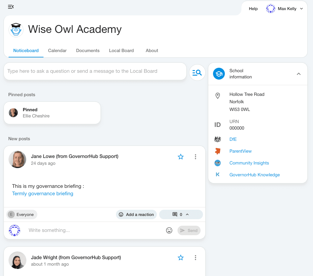Collapse the sidebar menu icon

pos(11,7)
